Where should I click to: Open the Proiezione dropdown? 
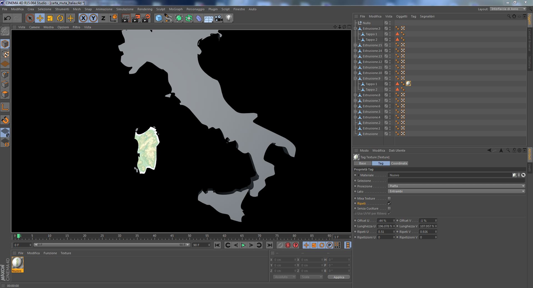[x=456, y=186]
